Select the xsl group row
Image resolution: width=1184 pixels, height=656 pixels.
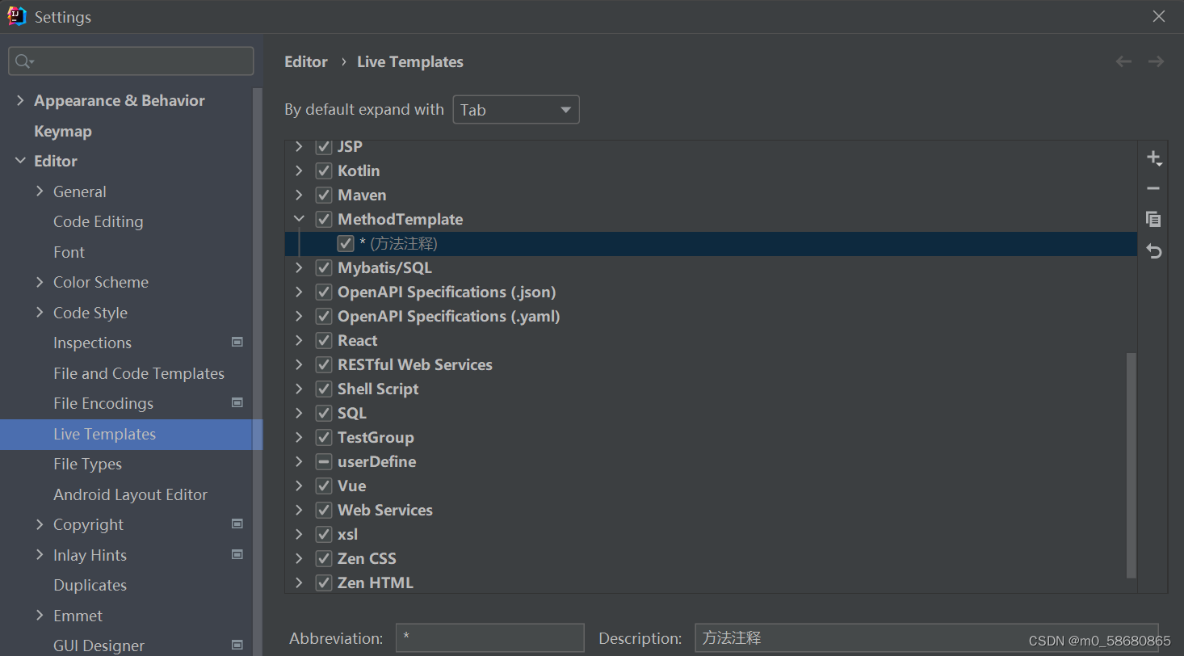711,534
